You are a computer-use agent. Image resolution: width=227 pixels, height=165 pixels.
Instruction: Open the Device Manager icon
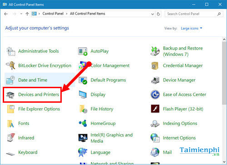coord(155,80)
